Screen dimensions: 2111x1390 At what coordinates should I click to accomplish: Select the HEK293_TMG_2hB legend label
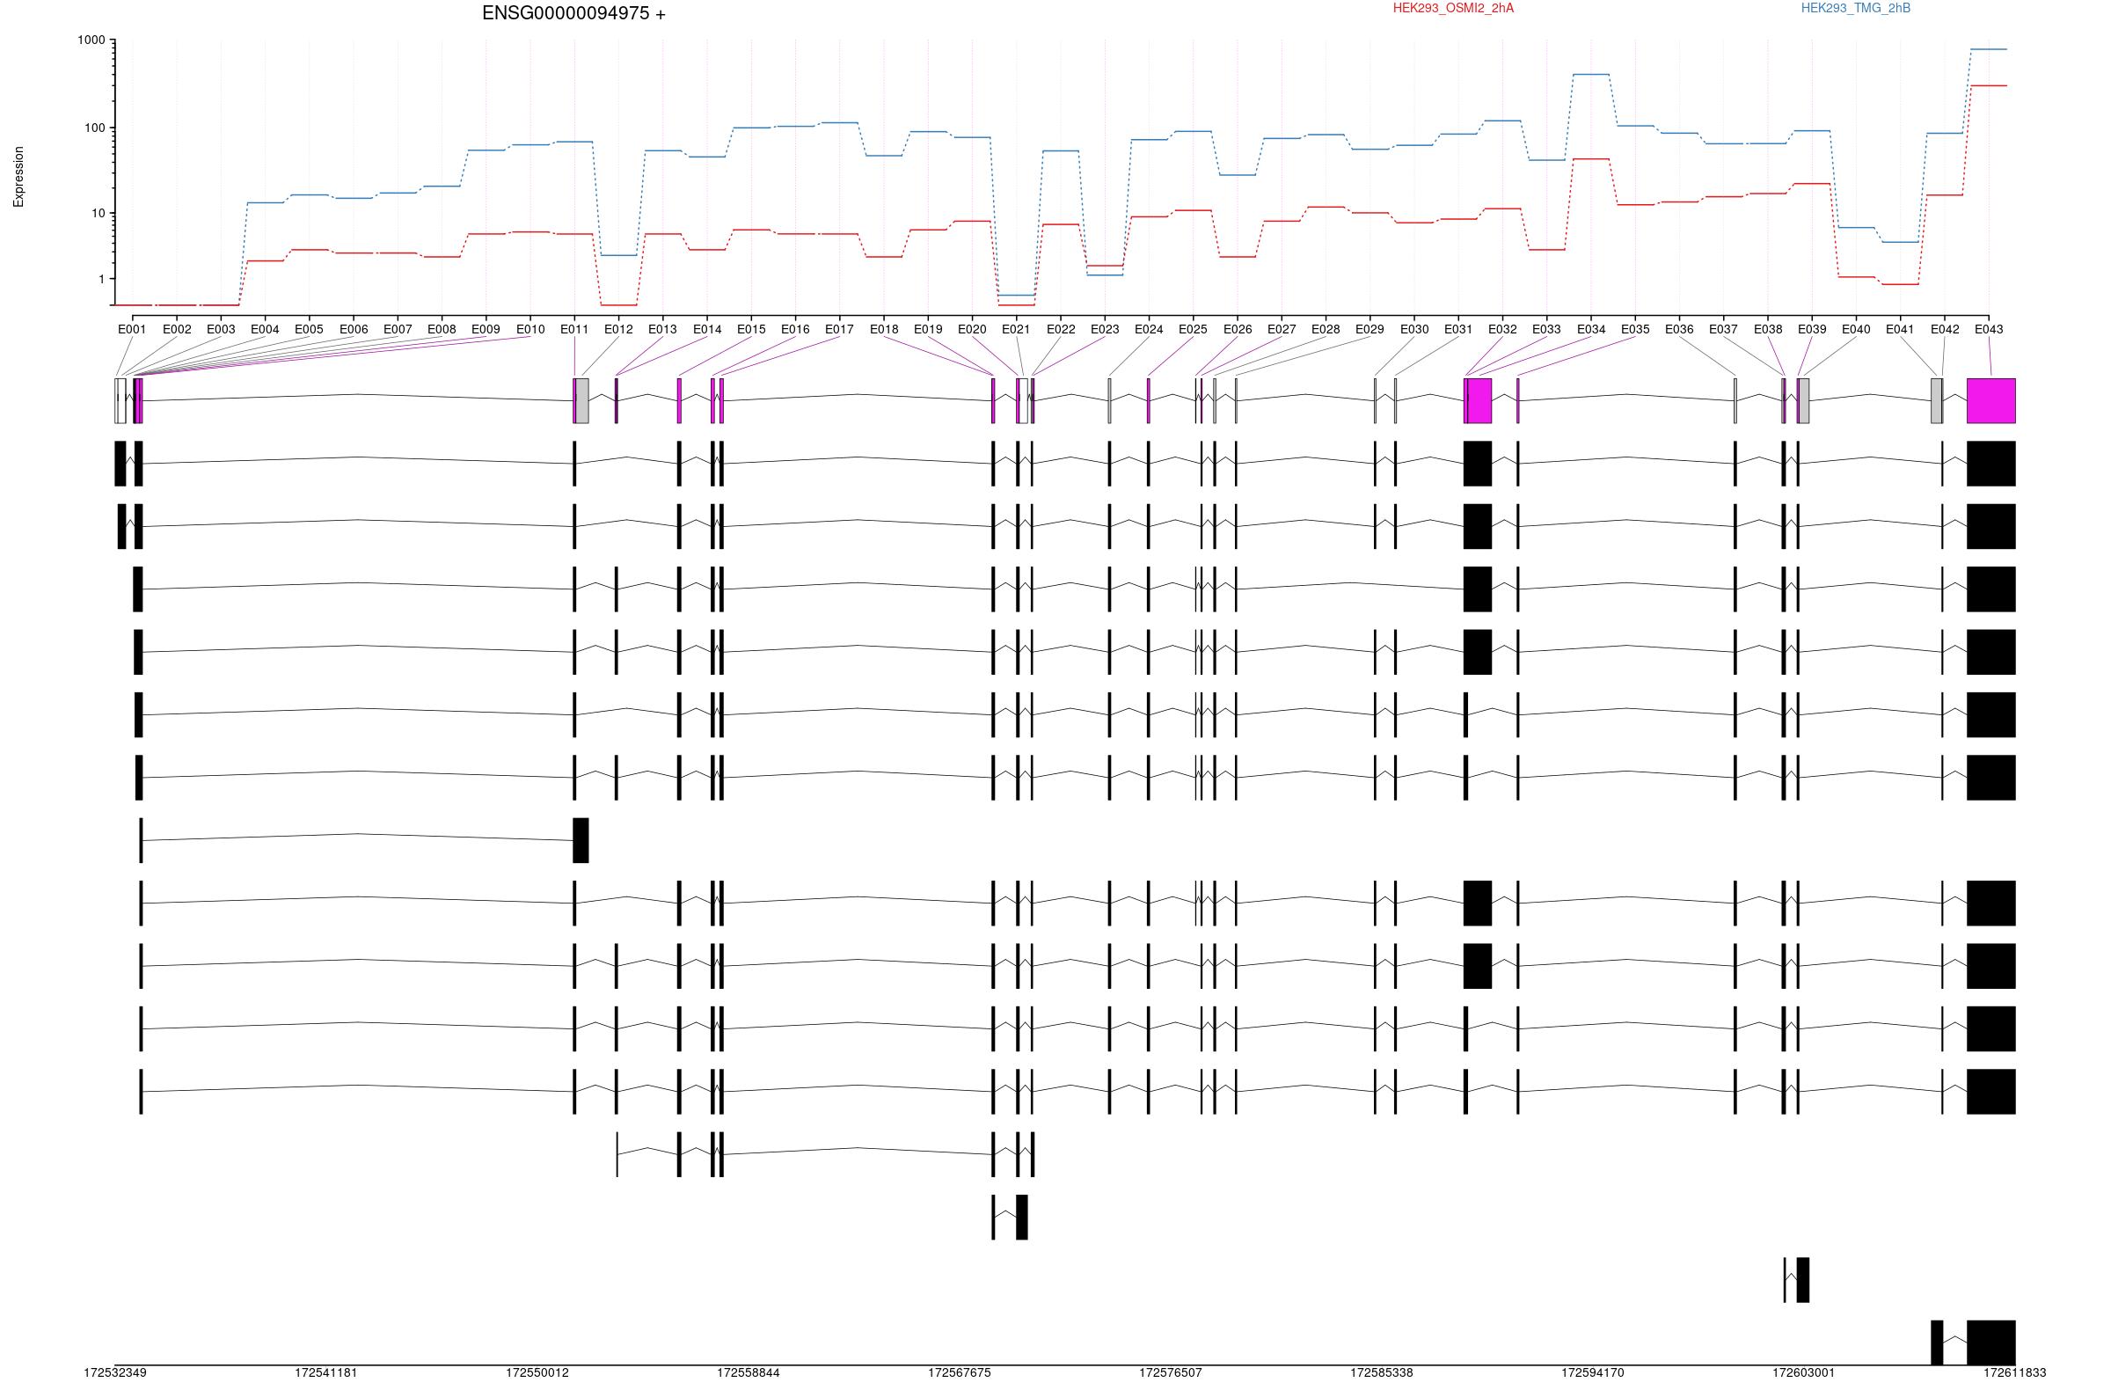point(1856,8)
